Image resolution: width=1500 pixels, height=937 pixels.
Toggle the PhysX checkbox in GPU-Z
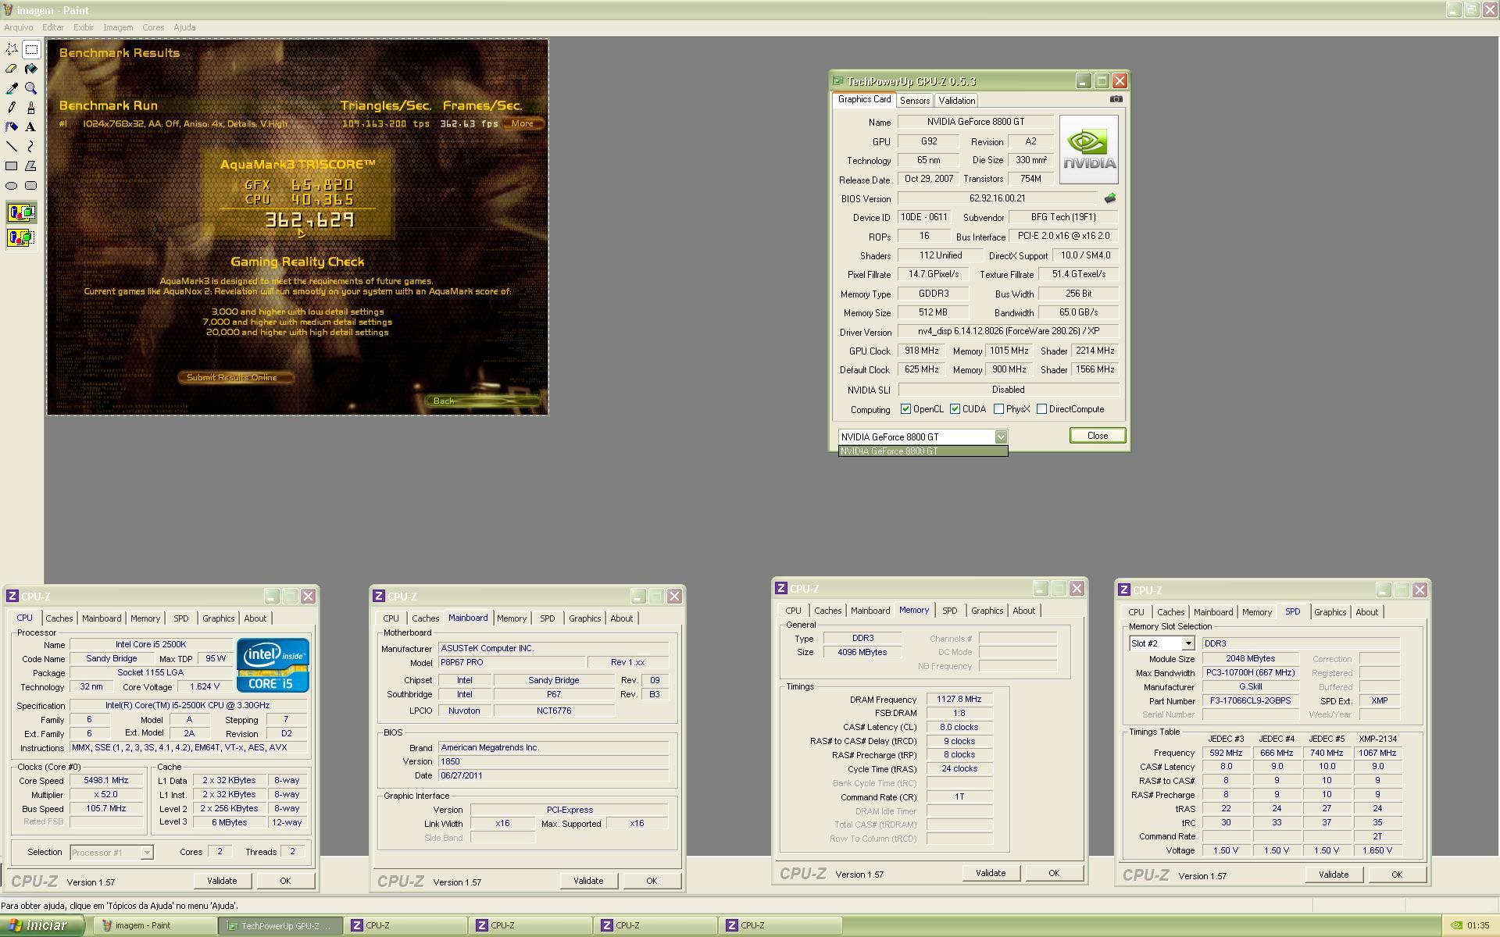click(x=998, y=409)
